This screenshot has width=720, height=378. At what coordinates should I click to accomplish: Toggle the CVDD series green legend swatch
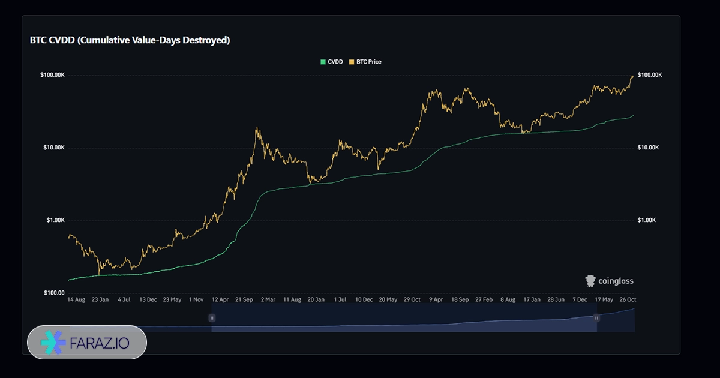(x=323, y=62)
